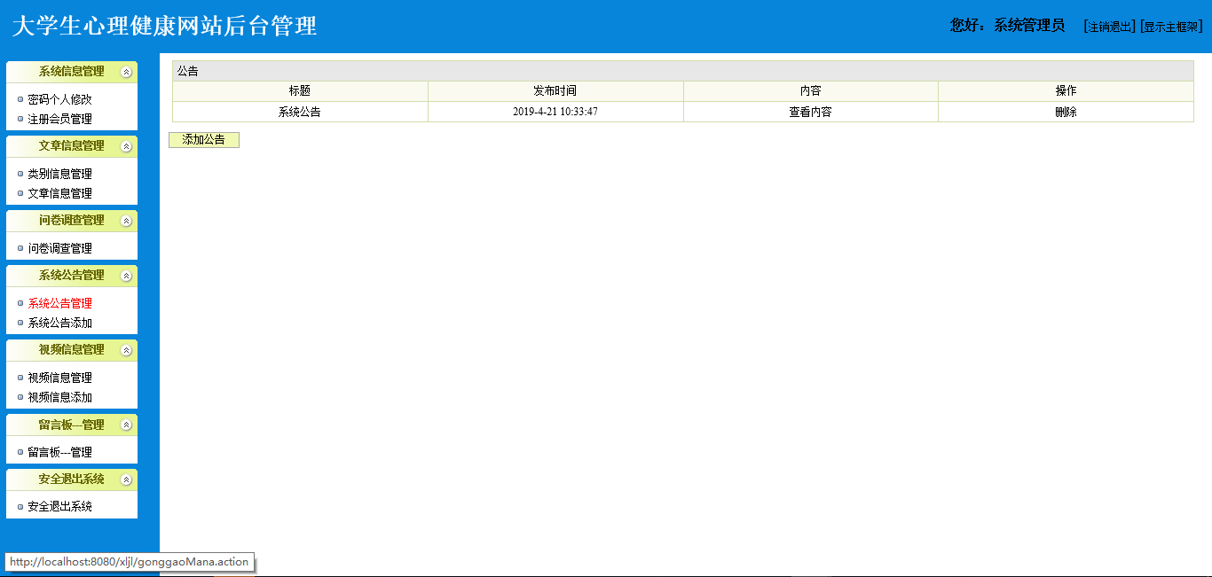1212x577 pixels.
Task: Click bullet icon beside 类别信息管理
Action: coord(20,174)
